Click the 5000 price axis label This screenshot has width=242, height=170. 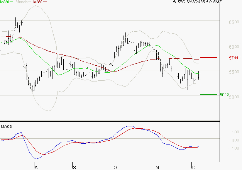point(234,97)
